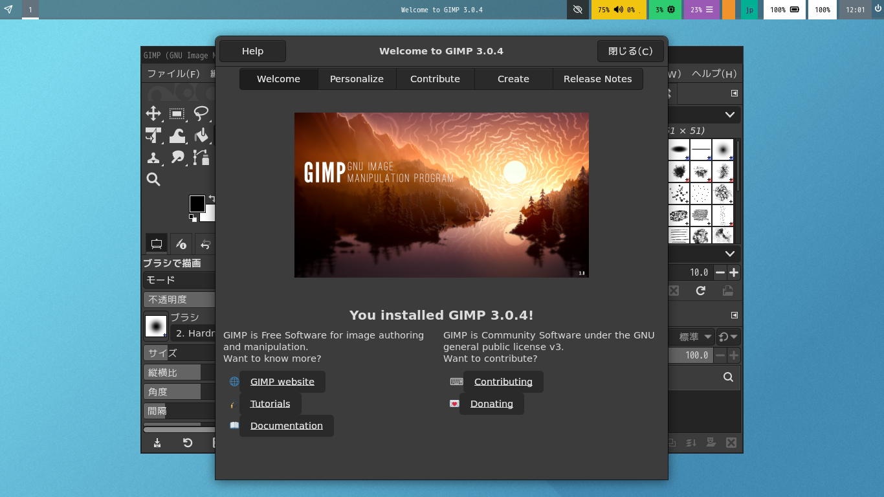Select the Zoom magnifier tool
The width and height of the screenshot is (884, 497).
coord(153,179)
